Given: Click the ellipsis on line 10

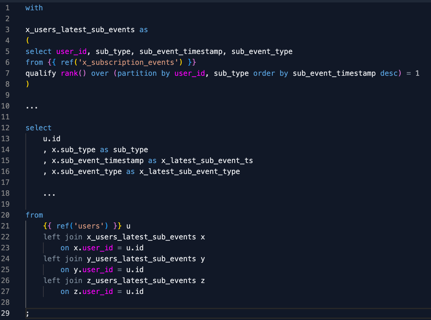Looking at the screenshot, I should (x=32, y=107).
